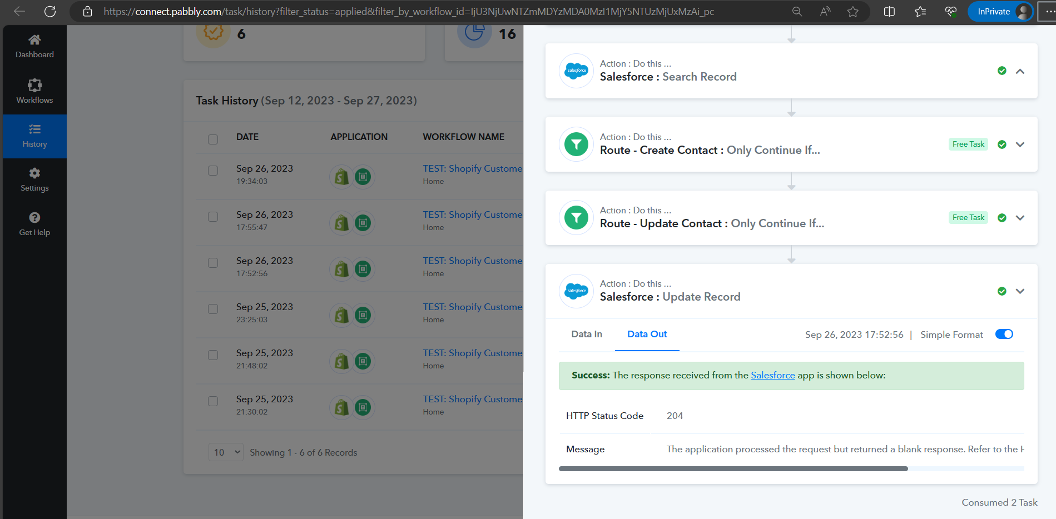Select the Data Out tab
1056x519 pixels.
coord(647,334)
